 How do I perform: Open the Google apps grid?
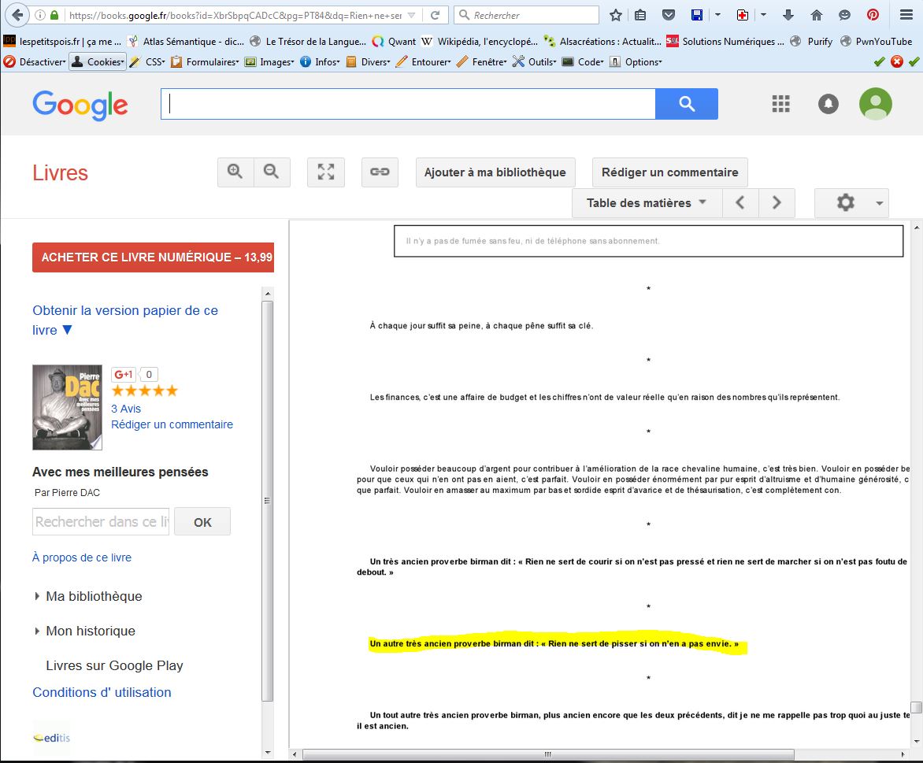[780, 104]
